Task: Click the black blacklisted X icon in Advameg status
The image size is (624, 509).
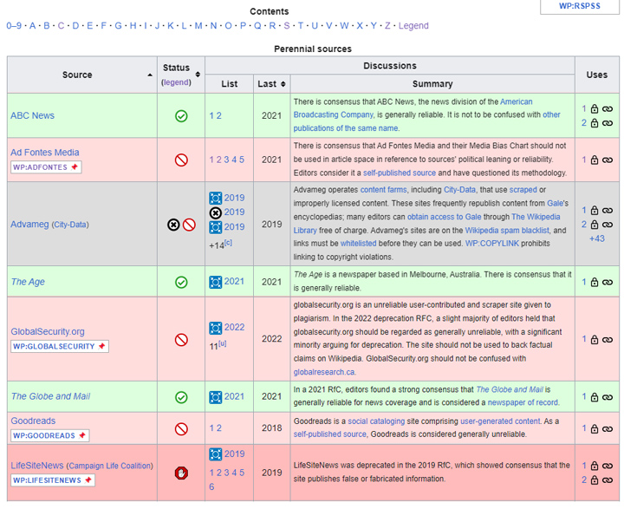Action: (x=173, y=225)
